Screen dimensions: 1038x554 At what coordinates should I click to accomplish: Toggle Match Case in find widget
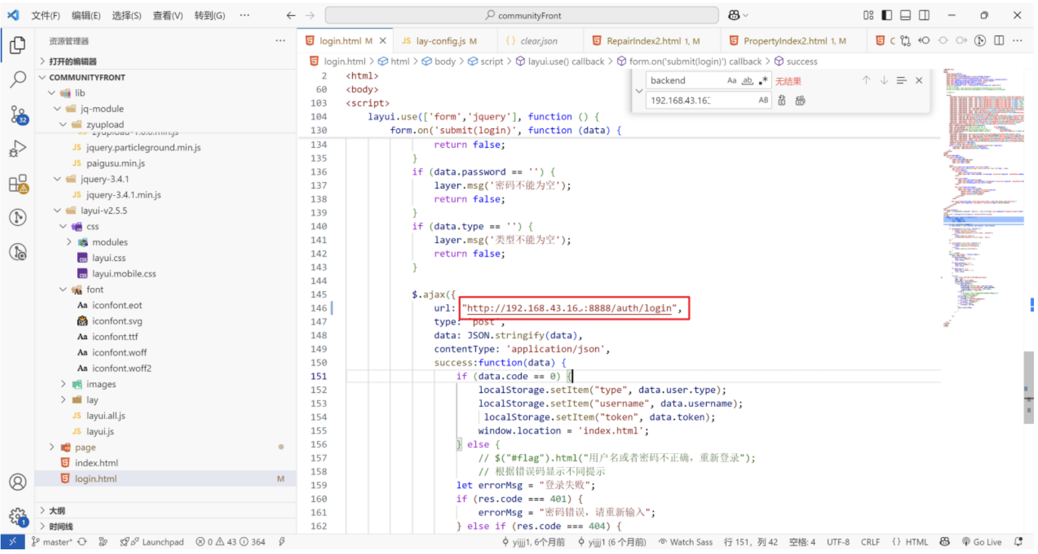pos(731,81)
